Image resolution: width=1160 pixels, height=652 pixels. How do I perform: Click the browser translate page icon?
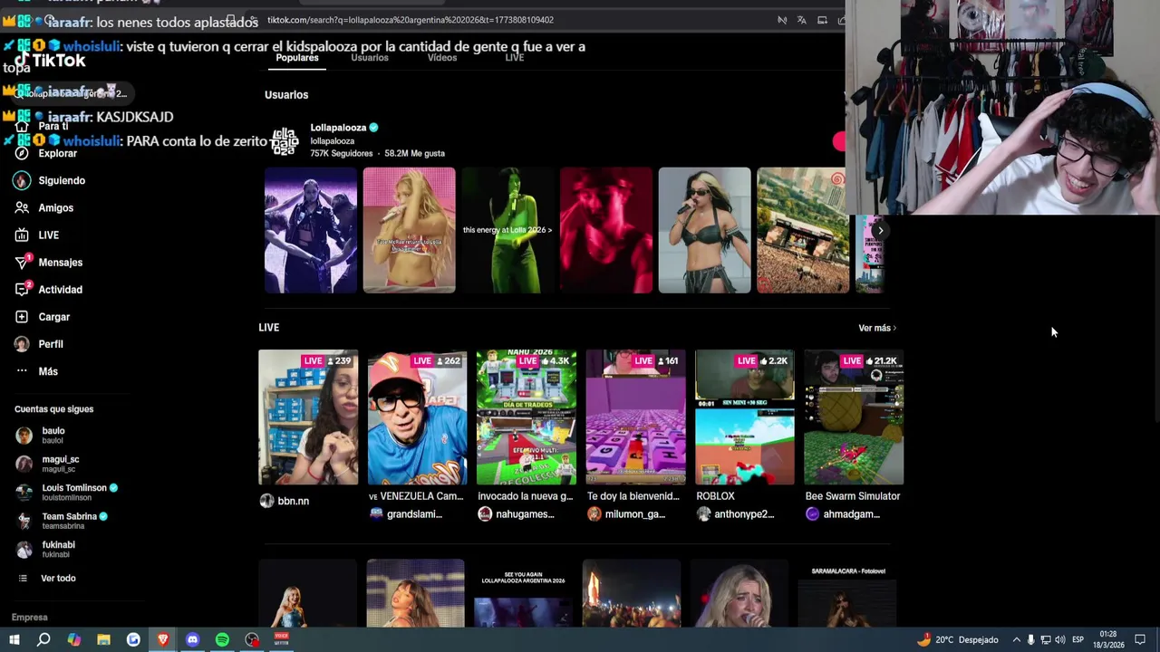pyautogui.click(x=802, y=20)
